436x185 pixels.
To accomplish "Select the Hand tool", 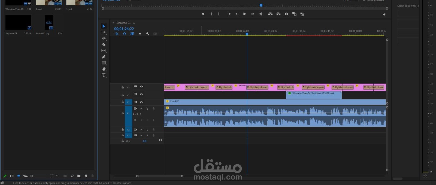I will pos(104,69).
